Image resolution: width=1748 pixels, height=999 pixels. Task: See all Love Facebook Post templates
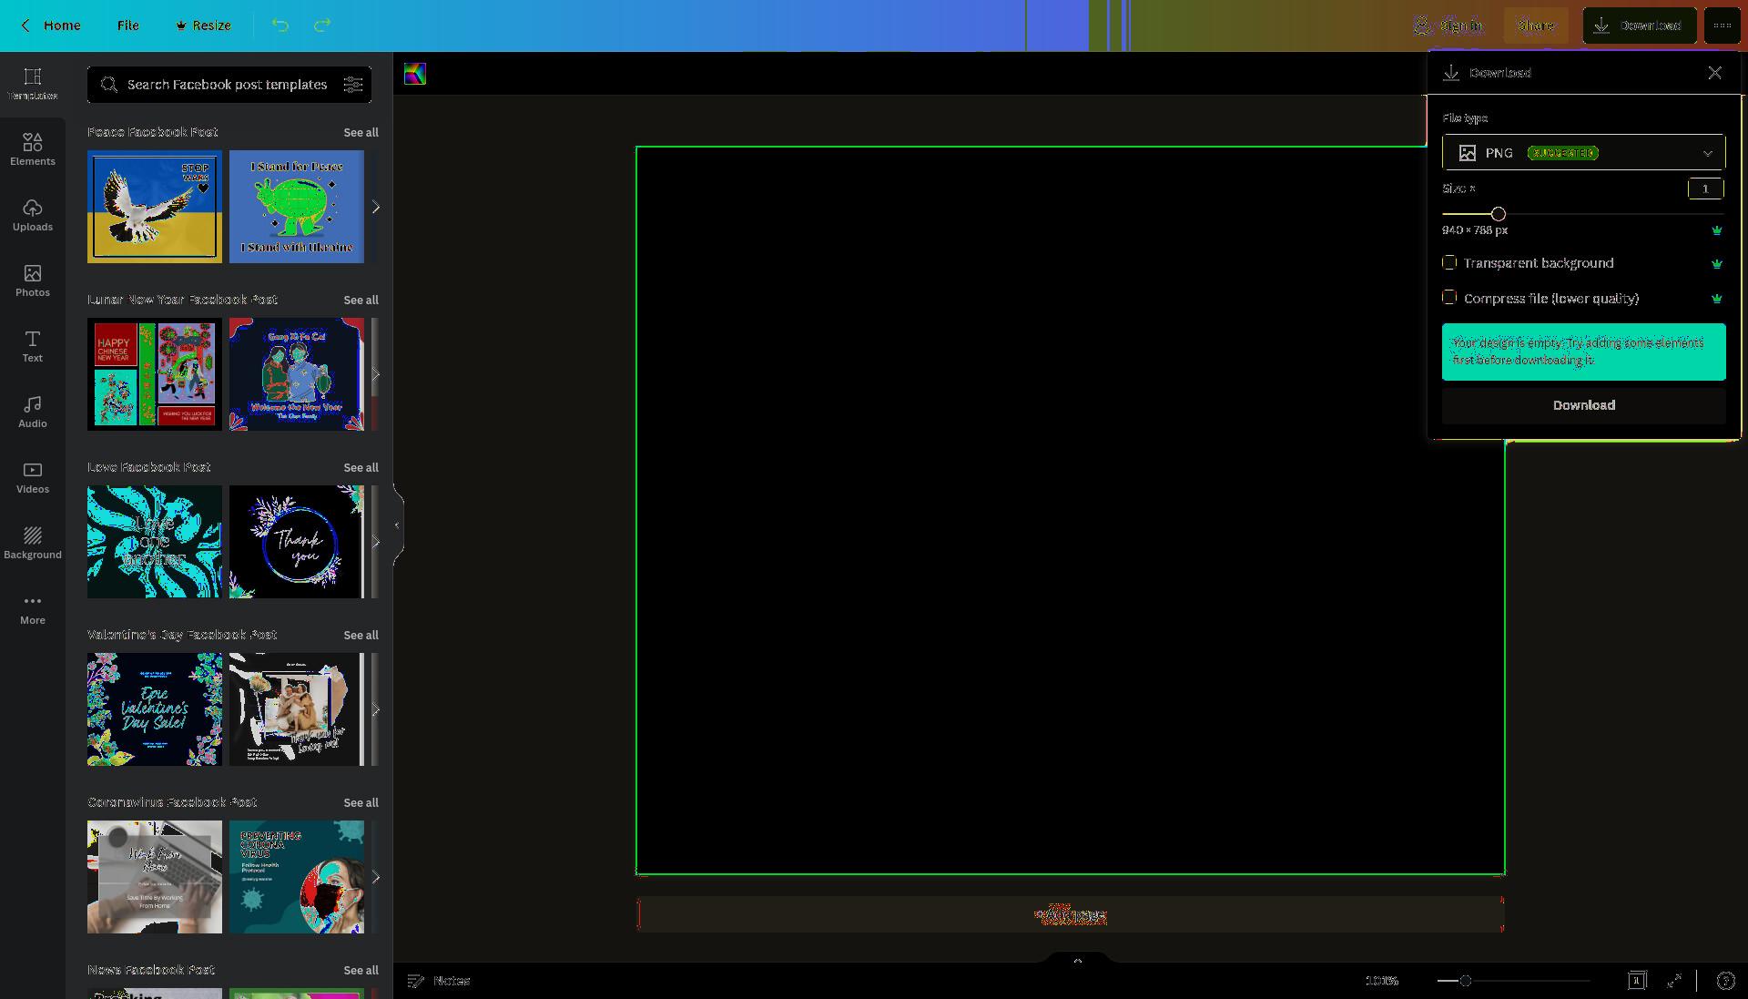(361, 468)
